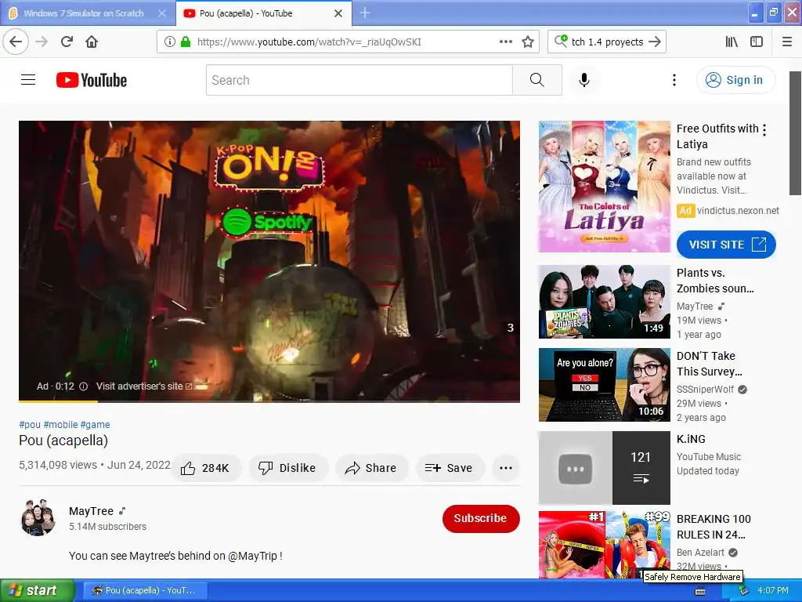Open BREAKING 100 RULES IN 24 title
The image size is (802, 602).
pos(713,527)
